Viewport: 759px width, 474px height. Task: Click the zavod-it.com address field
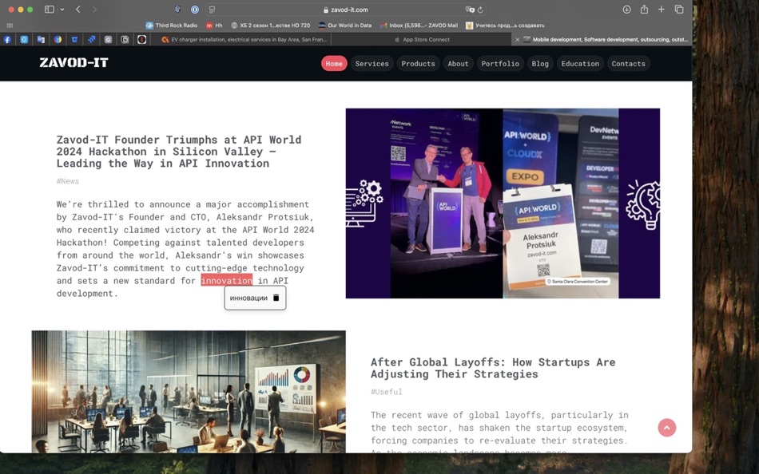pos(346,10)
